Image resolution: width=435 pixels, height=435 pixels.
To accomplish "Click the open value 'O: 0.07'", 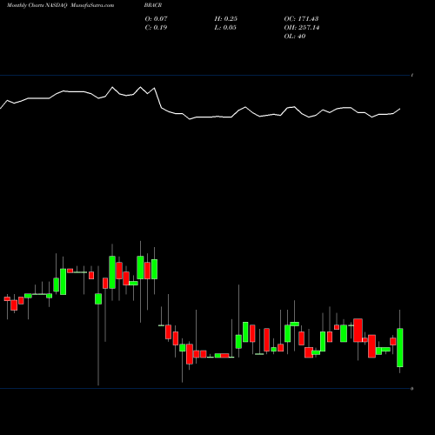I will point(156,19).
